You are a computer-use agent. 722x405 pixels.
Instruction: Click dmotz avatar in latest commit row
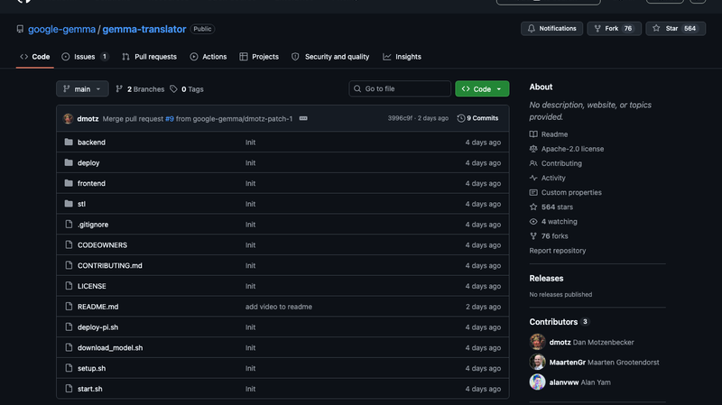pos(69,119)
